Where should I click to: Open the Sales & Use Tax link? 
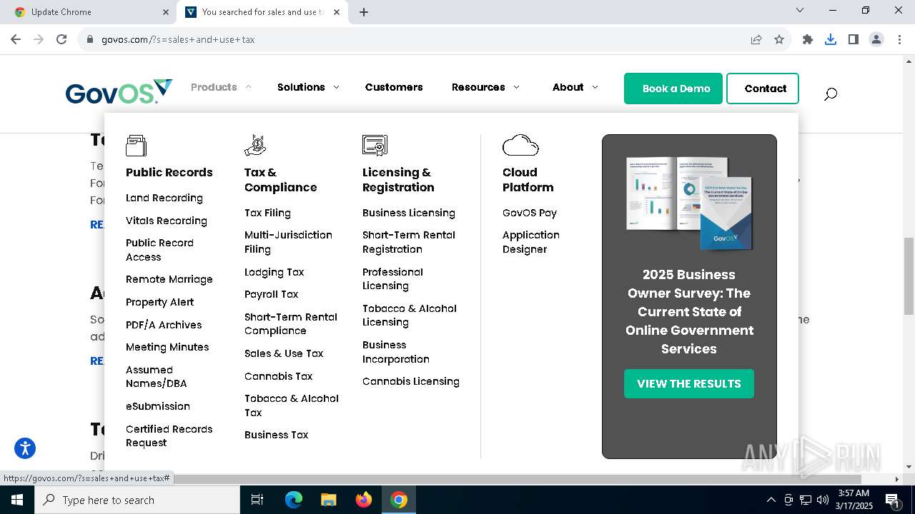tap(284, 353)
